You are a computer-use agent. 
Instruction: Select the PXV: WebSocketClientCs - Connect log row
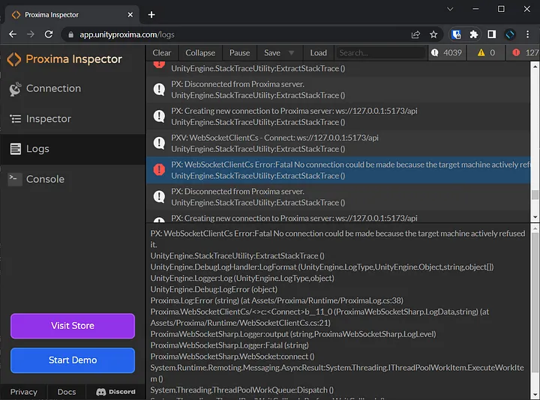click(338, 143)
